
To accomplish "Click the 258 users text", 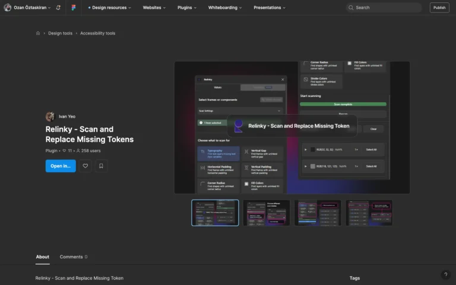I will click(x=91, y=151).
